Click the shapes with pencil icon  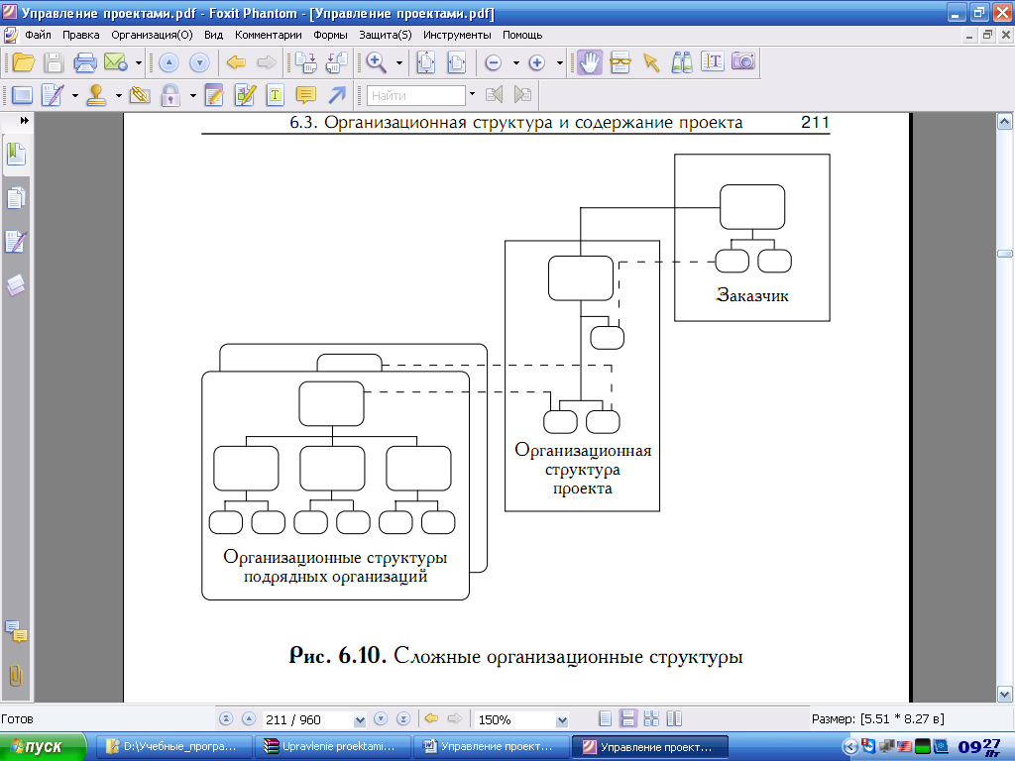point(245,96)
